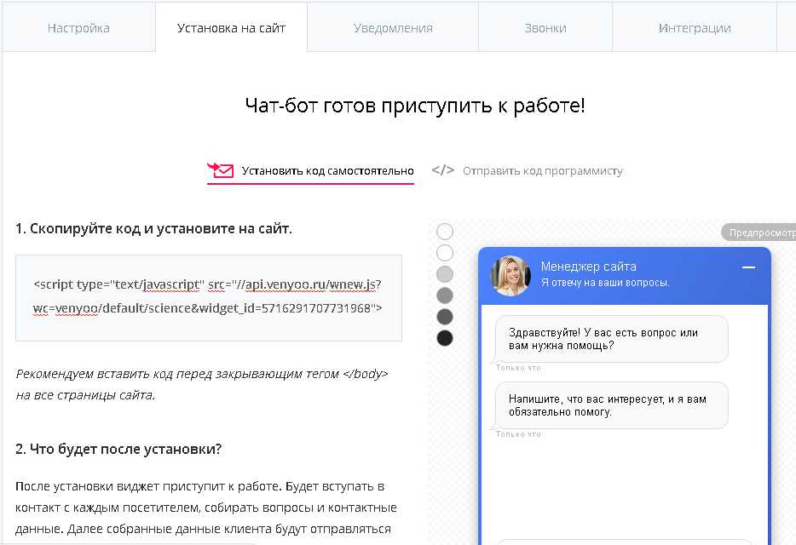Pick the light gray color swatch
Viewport: 796px width, 545px height.
(x=445, y=274)
